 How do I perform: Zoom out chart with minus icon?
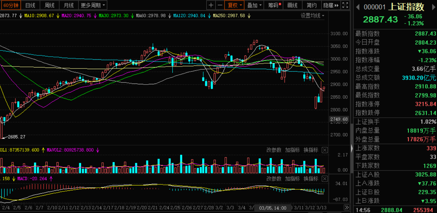220,5
